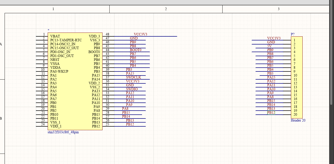This screenshot has width=334, height=164.
Task: Select the NRST pin name
Action: point(55,60)
